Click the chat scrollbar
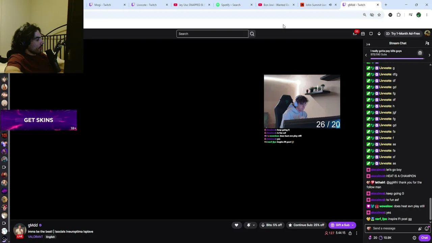 430,208
